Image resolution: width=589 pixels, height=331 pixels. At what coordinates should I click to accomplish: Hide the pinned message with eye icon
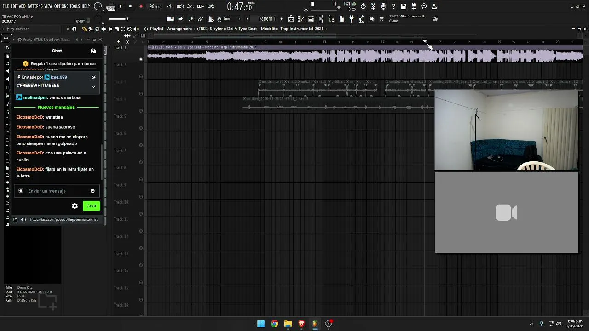coord(93,77)
